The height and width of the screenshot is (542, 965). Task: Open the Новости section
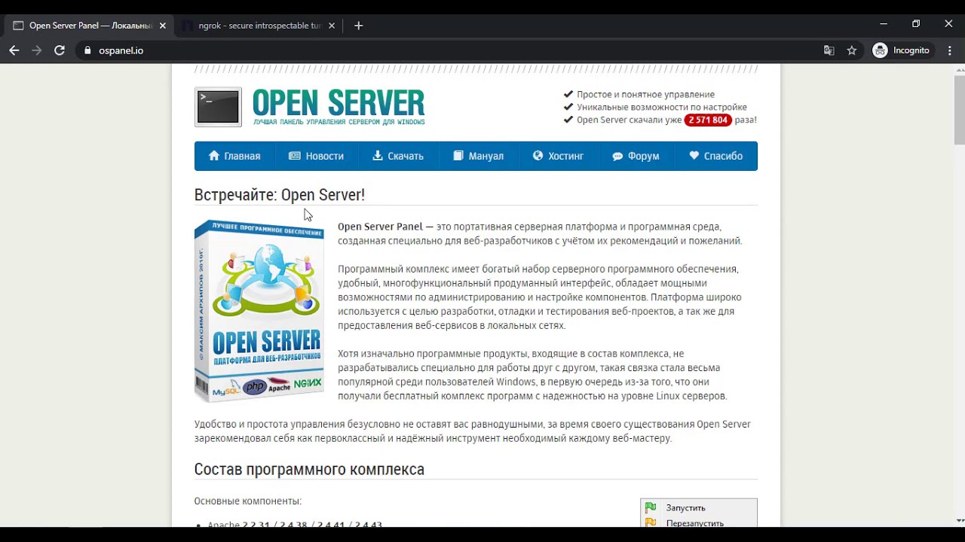pyautogui.click(x=316, y=156)
